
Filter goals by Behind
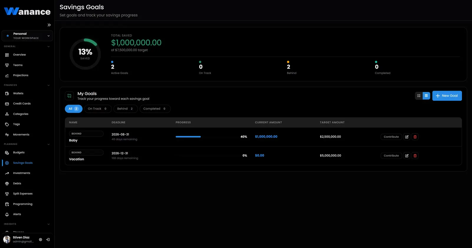tap(125, 109)
